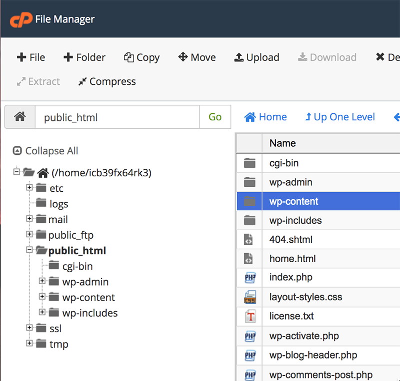Click the Move toolbar button
The image size is (400, 381).
(x=197, y=57)
